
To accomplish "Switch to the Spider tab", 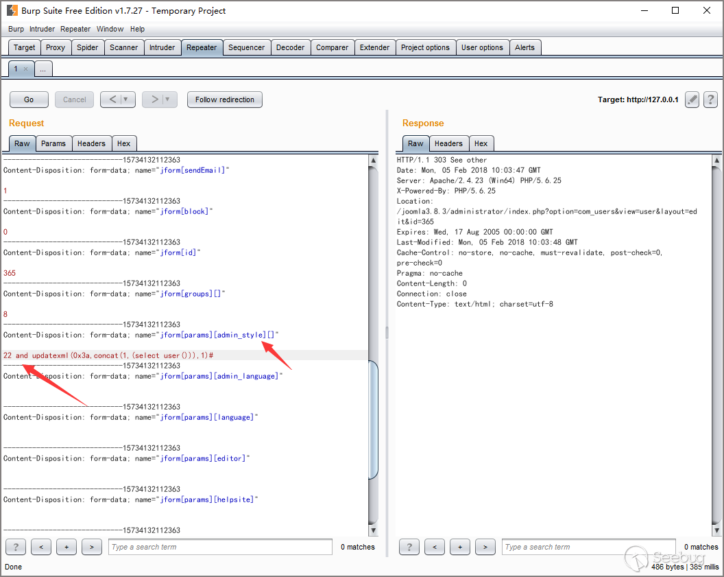I will 87,47.
